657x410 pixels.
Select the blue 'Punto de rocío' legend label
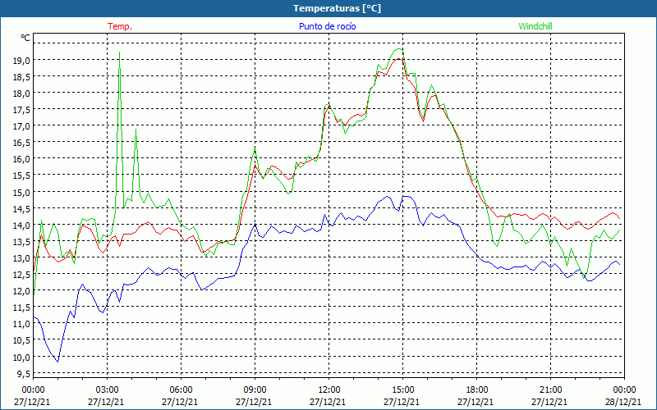[x=327, y=26]
